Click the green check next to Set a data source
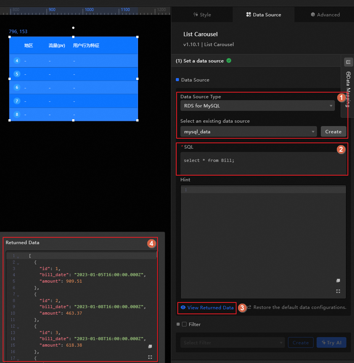 coord(229,61)
